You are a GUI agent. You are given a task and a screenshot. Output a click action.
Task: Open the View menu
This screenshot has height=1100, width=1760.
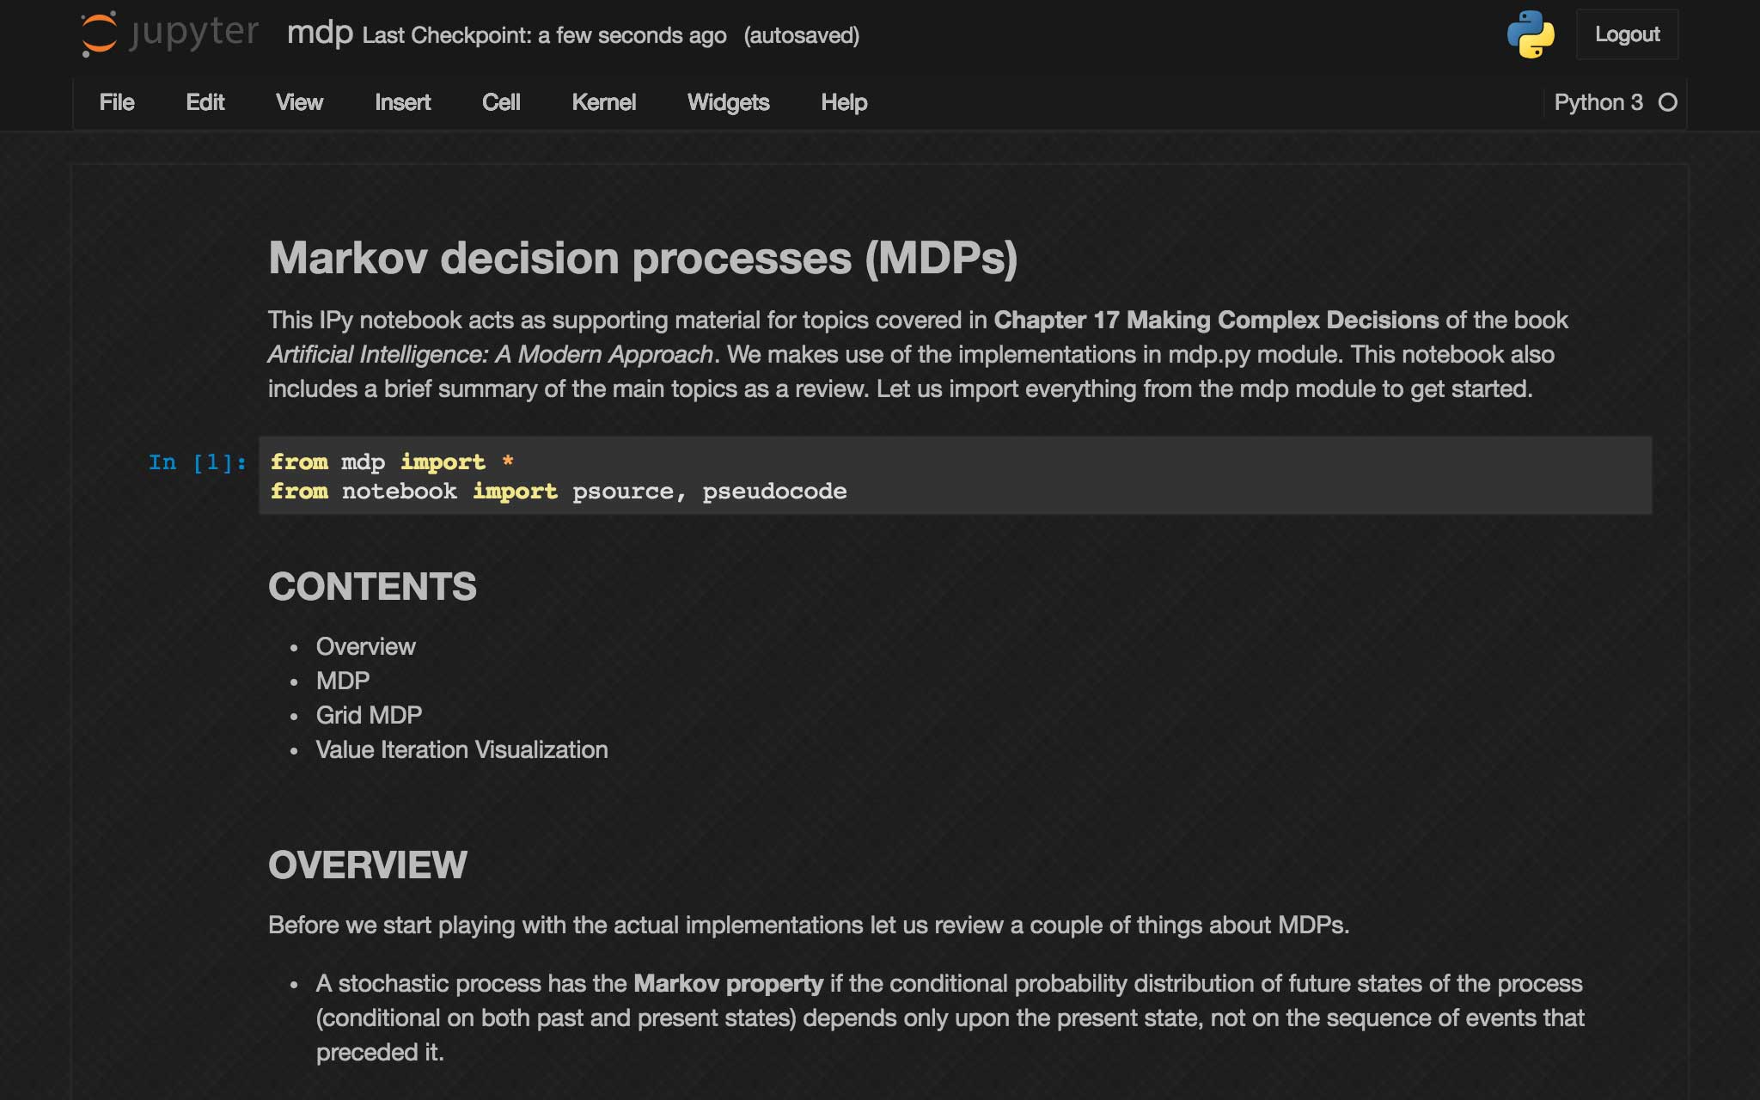click(x=299, y=102)
